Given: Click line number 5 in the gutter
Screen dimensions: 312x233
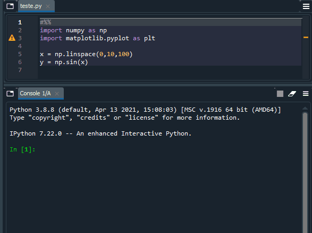Looking at the screenshot, I should (x=20, y=54).
